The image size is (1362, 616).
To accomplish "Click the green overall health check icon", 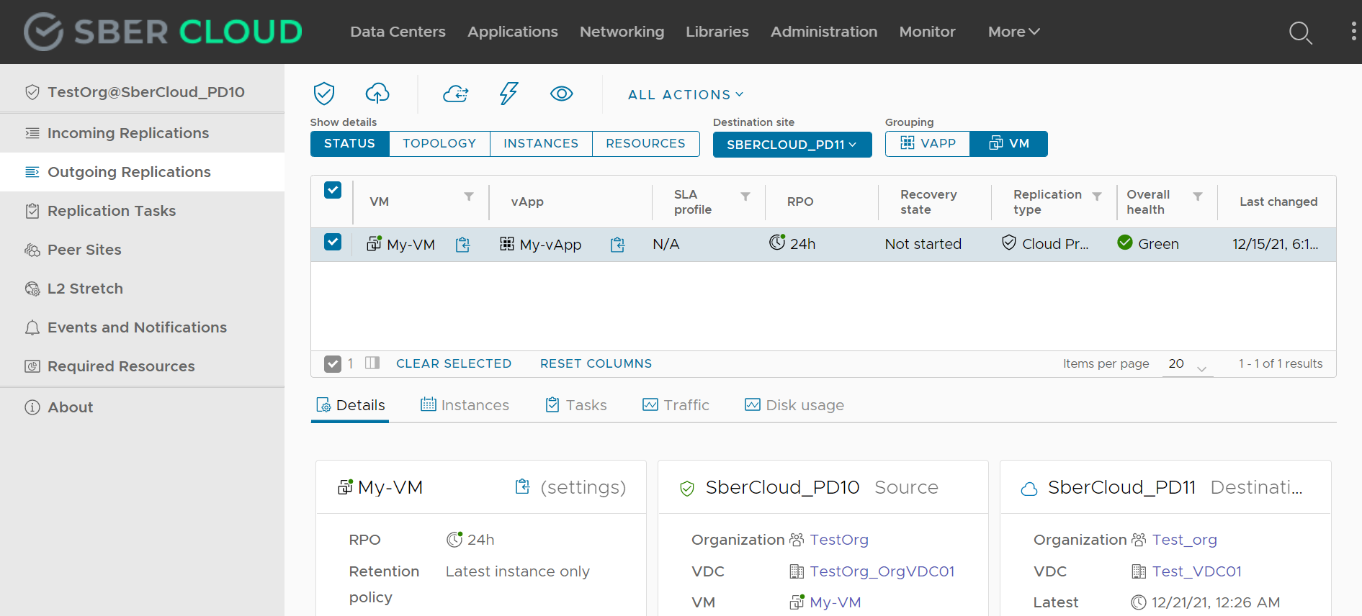I will pos(1125,243).
